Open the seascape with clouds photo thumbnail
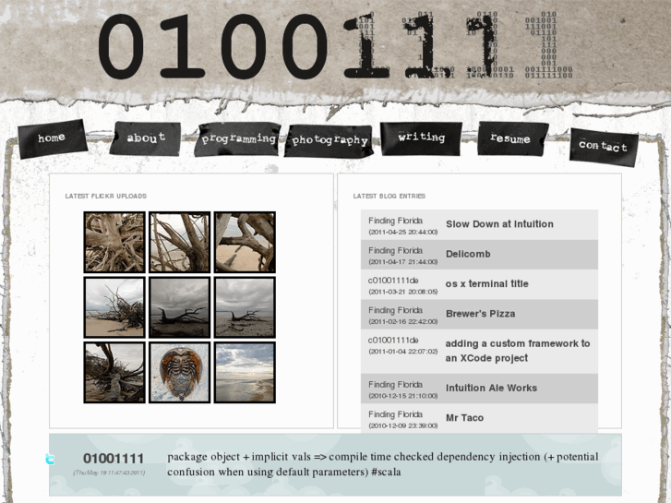This screenshot has width=671, height=503. pyautogui.click(x=245, y=373)
